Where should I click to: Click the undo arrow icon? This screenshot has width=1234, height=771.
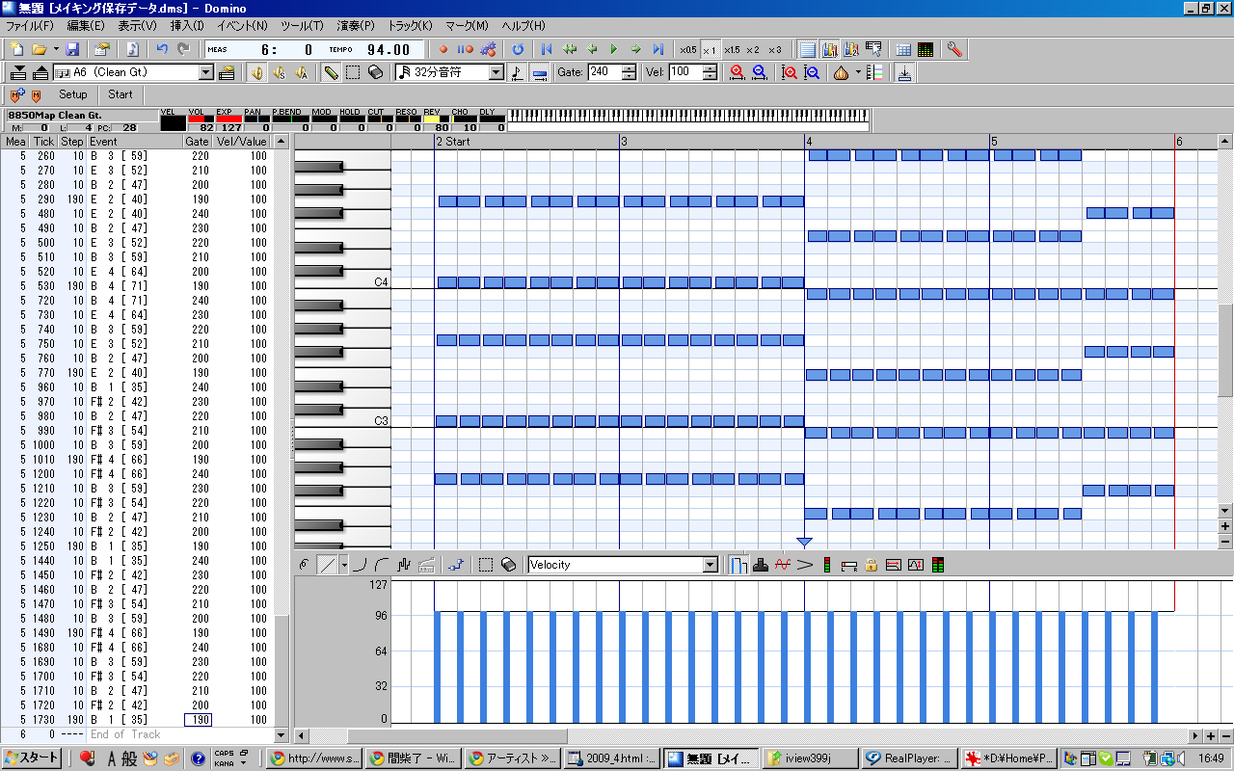pyautogui.click(x=162, y=49)
